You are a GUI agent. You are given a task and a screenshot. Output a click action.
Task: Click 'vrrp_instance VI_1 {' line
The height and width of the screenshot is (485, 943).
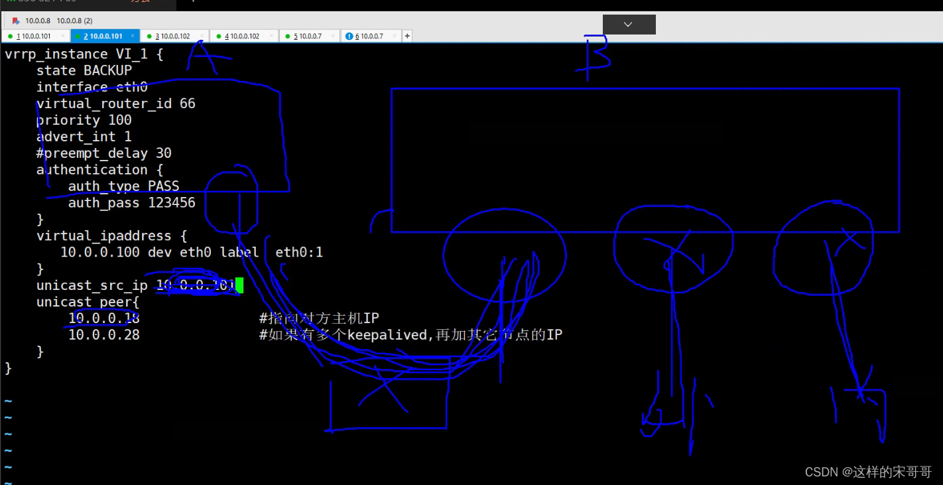point(84,54)
